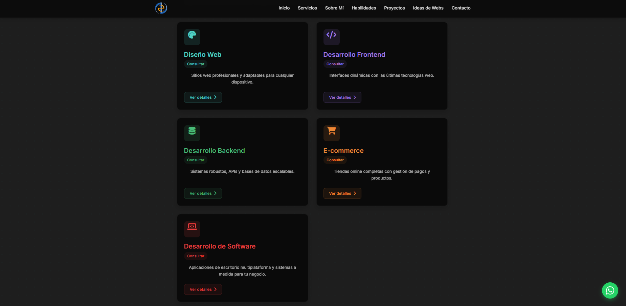This screenshot has width=626, height=306.
Task: Click the Desarrollo Frontend heading
Action: 354,54
